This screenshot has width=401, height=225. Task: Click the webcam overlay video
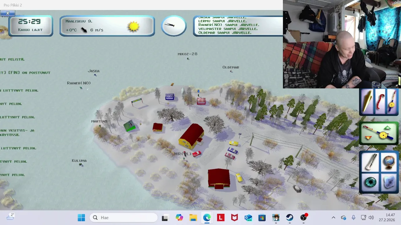pos(342,44)
